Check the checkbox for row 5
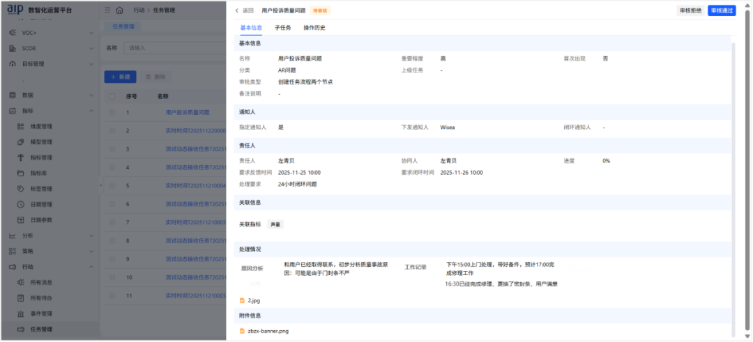 [x=112, y=186]
